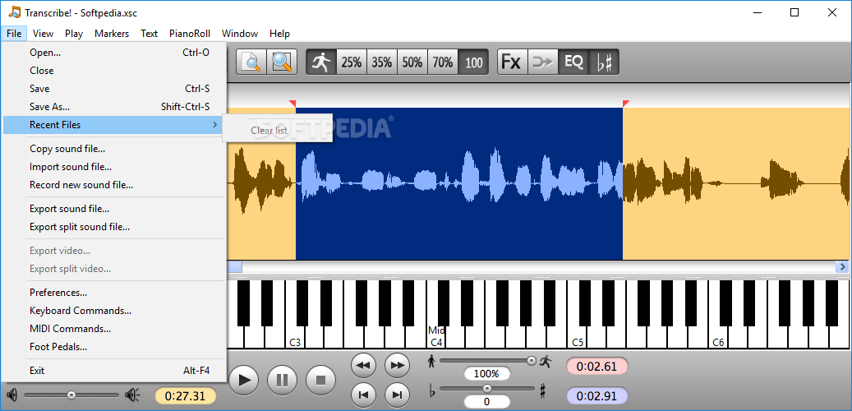Open Foot Pedals... entry
Image resolution: width=852 pixels, height=411 pixels.
113,347
